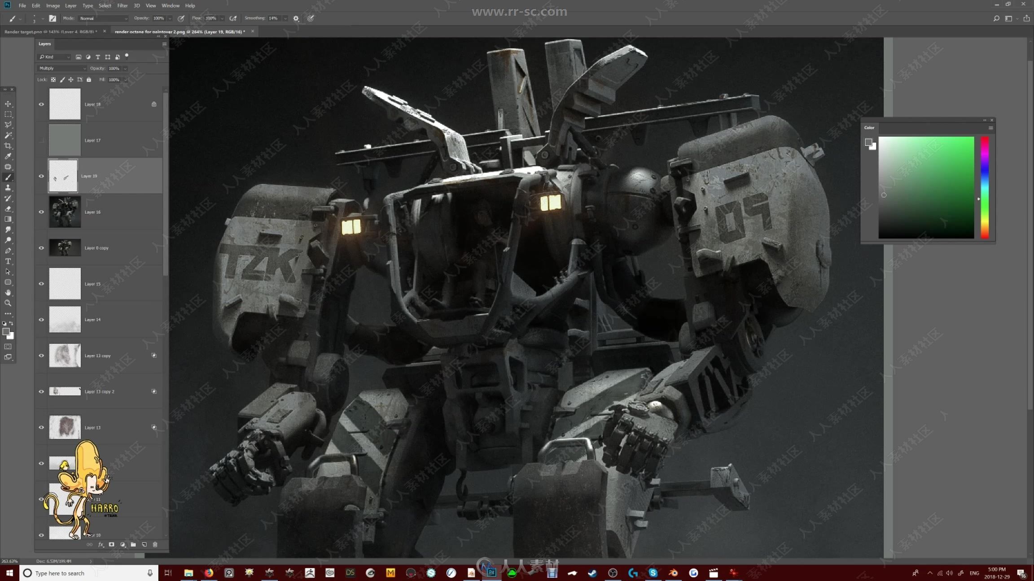
Task: Select the Eraser tool
Action: 9,208
